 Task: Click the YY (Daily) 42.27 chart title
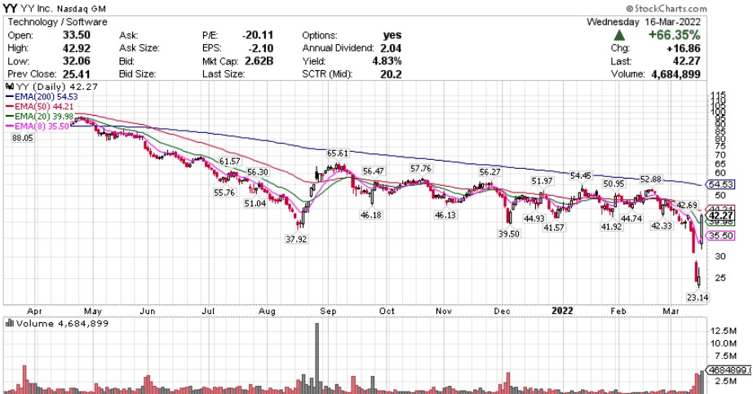(56, 86)
